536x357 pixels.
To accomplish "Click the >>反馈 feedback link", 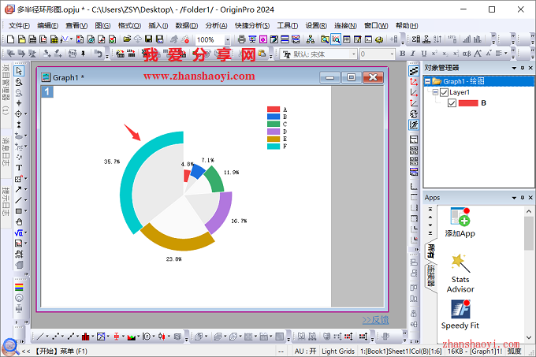I will click(x=375, y=320).
